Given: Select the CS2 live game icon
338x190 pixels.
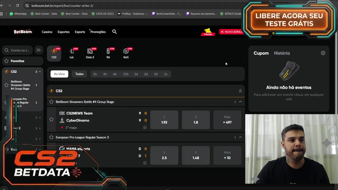Looking at the screenshot, I should [x=54, y=53].
